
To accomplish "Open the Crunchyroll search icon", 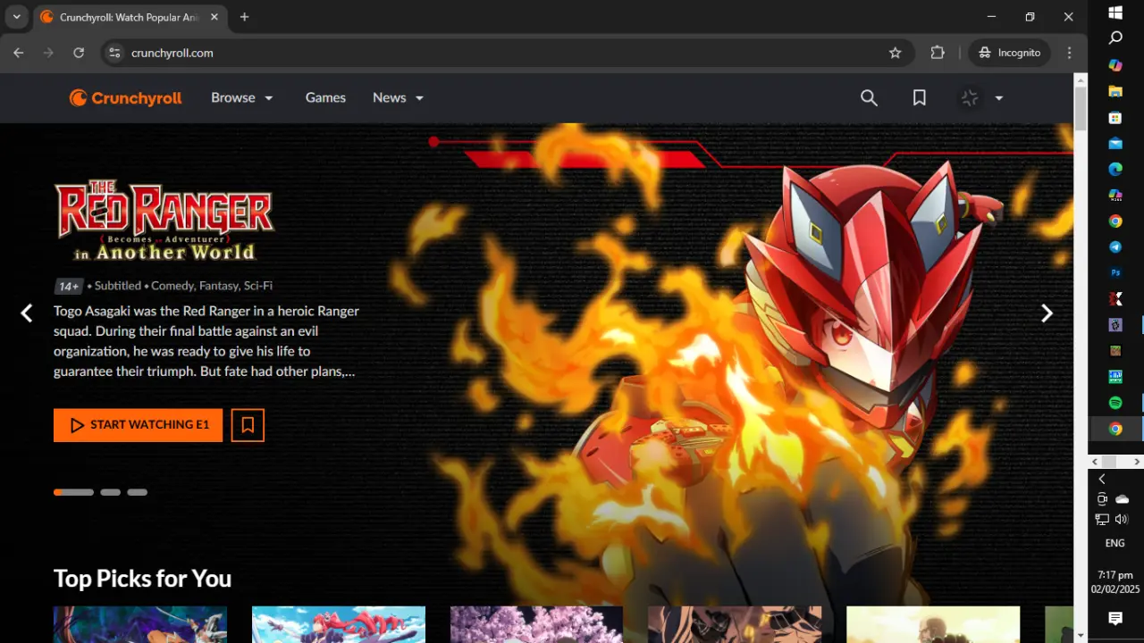I will [869, 98].
